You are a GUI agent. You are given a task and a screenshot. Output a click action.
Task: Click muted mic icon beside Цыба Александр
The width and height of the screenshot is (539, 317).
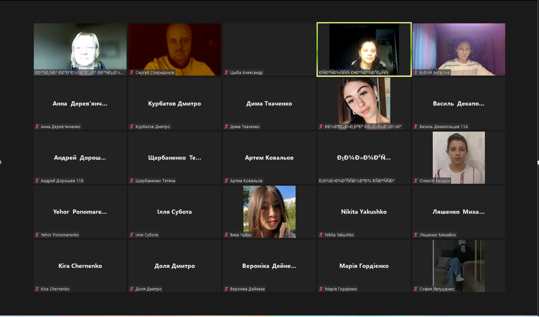(x=226, y=73)
